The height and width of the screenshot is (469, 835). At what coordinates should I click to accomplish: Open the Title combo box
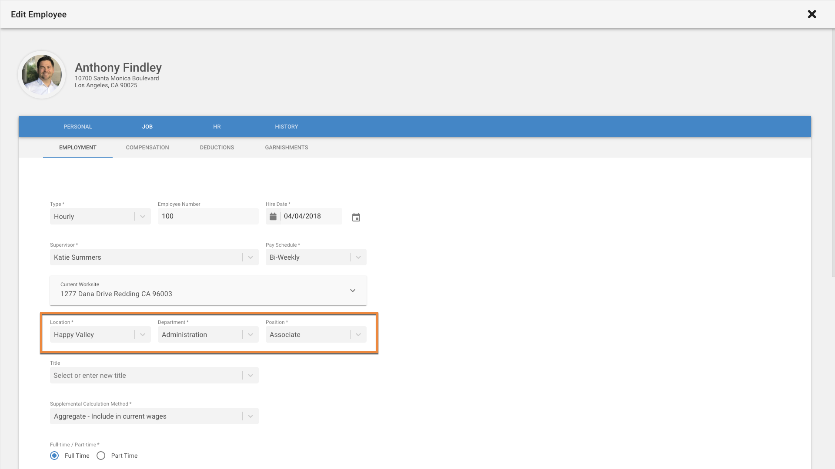[x=154, y=375]
